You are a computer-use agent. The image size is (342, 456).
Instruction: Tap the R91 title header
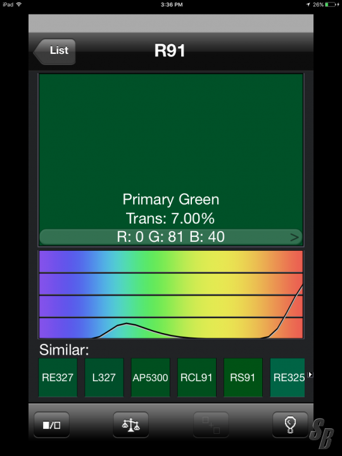(170, 51)
